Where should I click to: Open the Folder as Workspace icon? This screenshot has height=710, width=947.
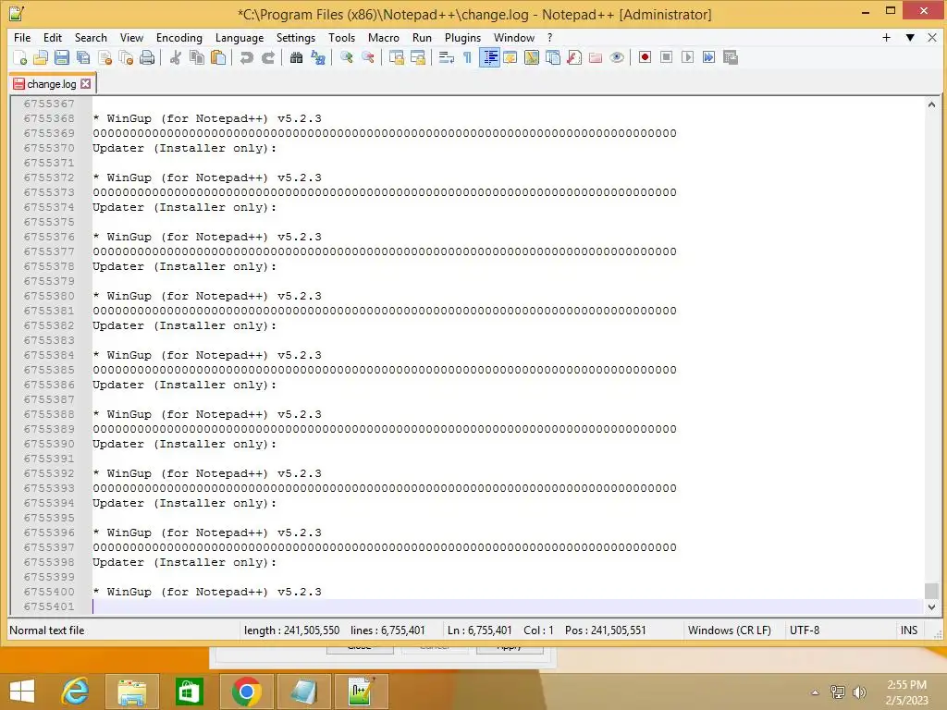click(x=596, y=57)
